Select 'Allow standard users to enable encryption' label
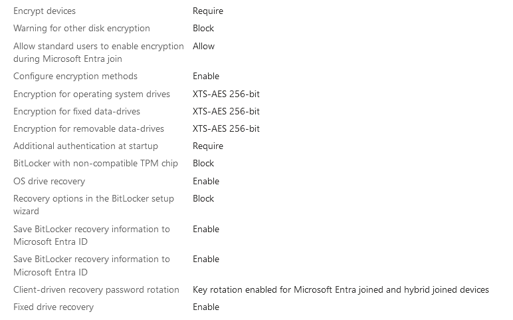This screenshot has height=320, width=513. tap(98, 53)
